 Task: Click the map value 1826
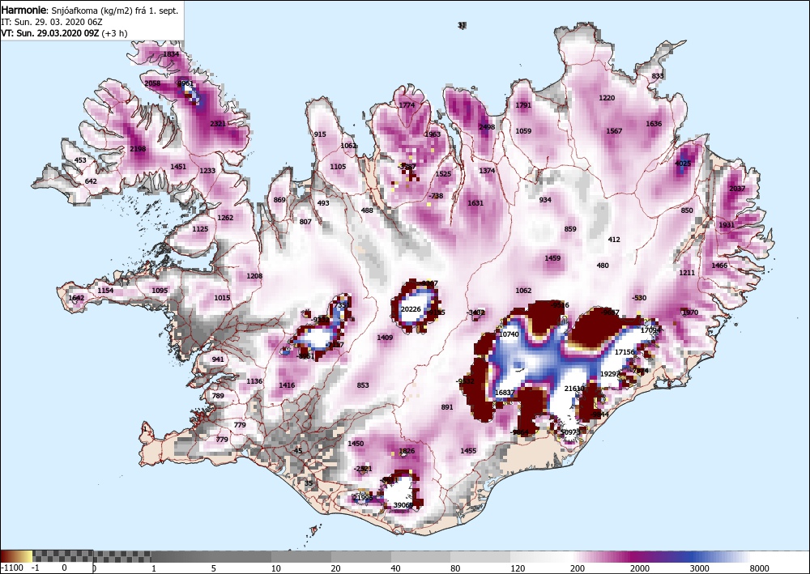[407, 451]
